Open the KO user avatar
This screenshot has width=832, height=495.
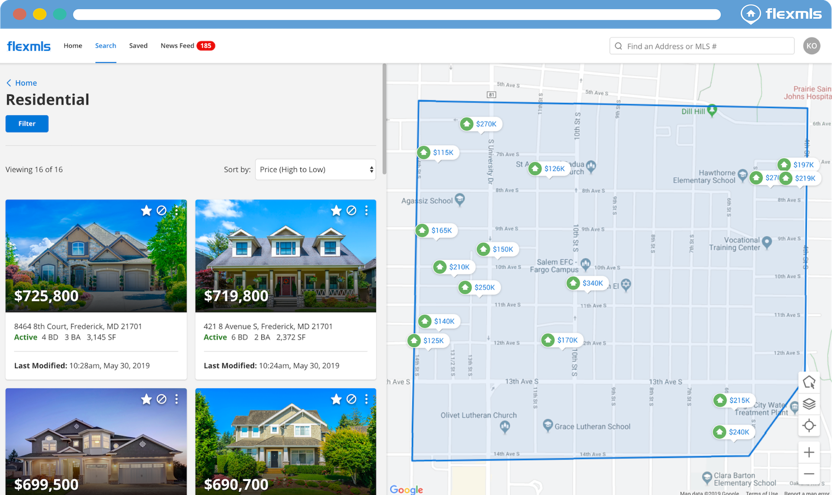tap(811, 46)
